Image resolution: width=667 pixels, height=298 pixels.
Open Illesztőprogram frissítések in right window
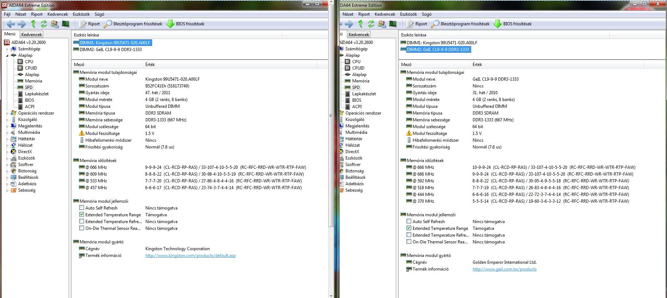point(460,24)
